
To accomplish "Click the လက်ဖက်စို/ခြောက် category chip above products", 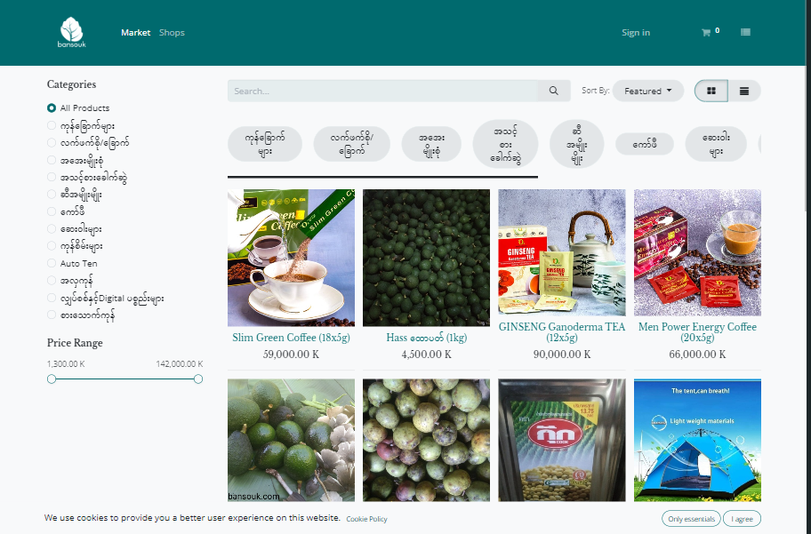I will point(352,144).
